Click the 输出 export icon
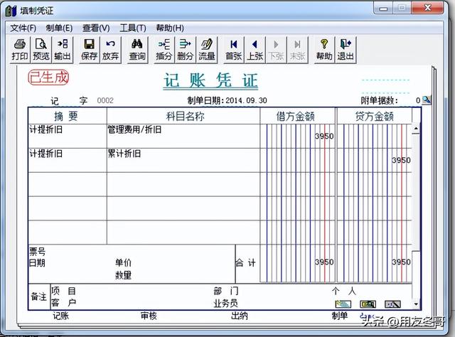 point(63,50)
